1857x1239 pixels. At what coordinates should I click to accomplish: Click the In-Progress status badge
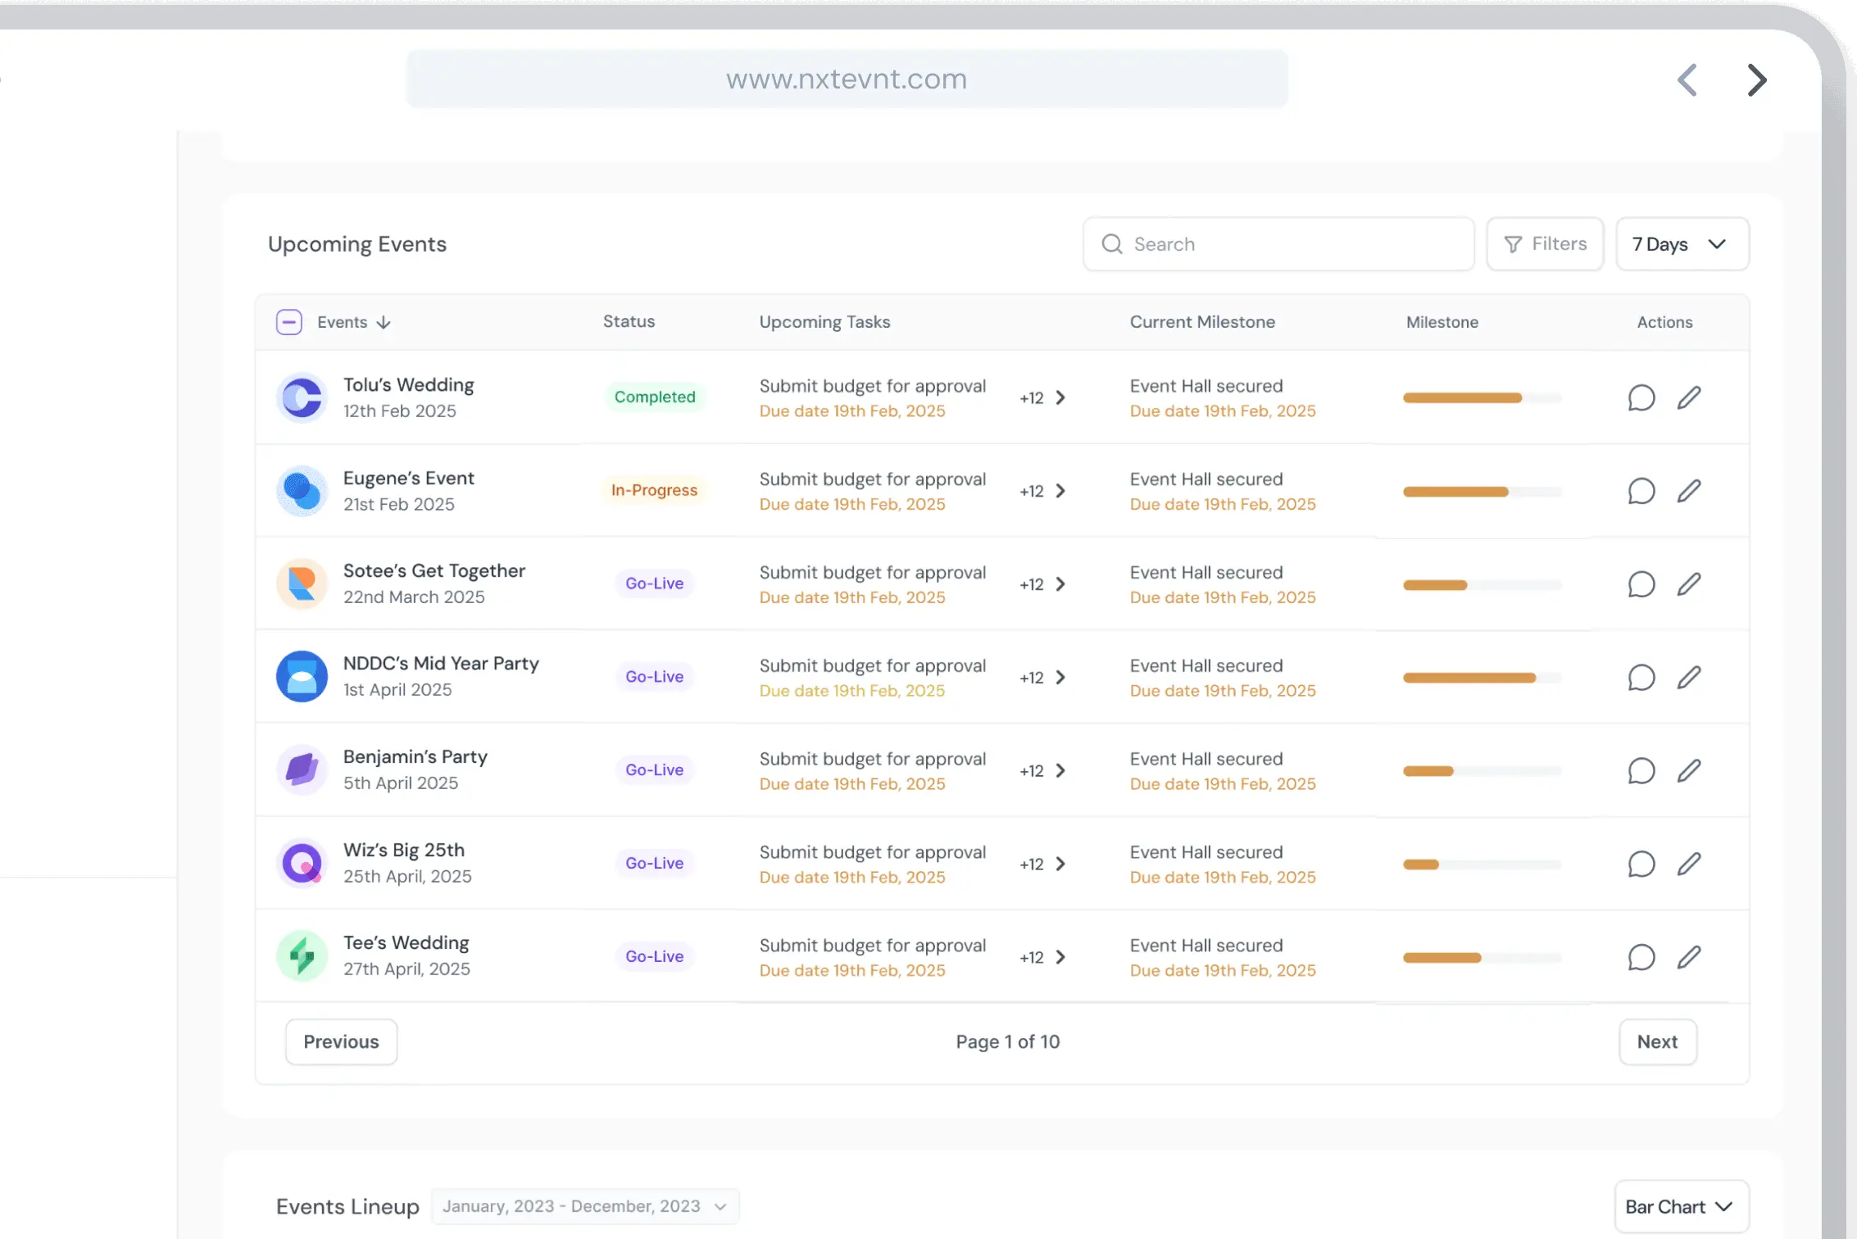click(x=654, y=490)
